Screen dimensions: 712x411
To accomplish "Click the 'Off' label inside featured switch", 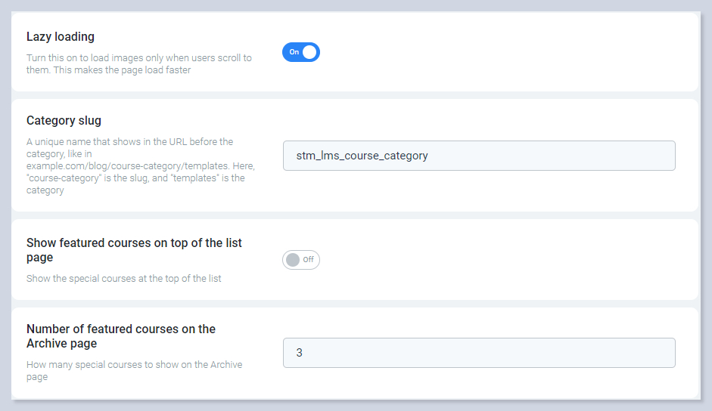I will (308, 260).
